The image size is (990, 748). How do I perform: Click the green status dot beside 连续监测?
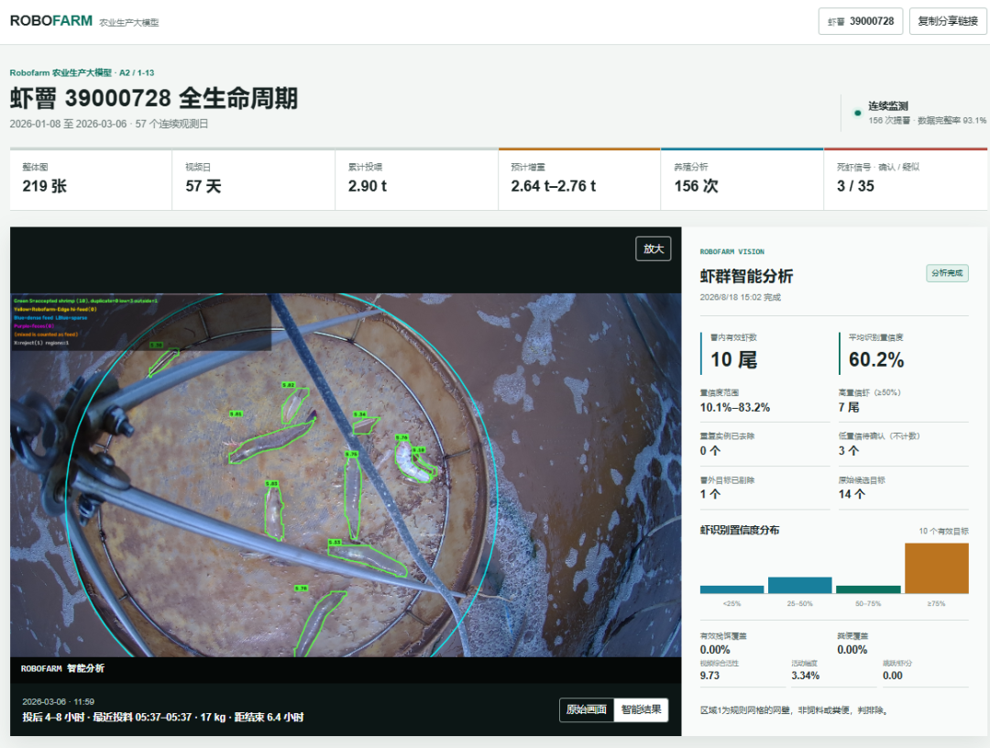coord(857,113)
